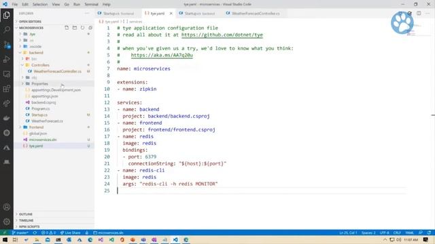
Task: Refresh the Explorer file tree
Action: coord(82,28)
